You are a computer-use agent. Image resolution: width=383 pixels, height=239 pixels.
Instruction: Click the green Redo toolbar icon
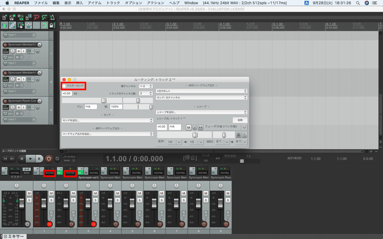[44, 17]
